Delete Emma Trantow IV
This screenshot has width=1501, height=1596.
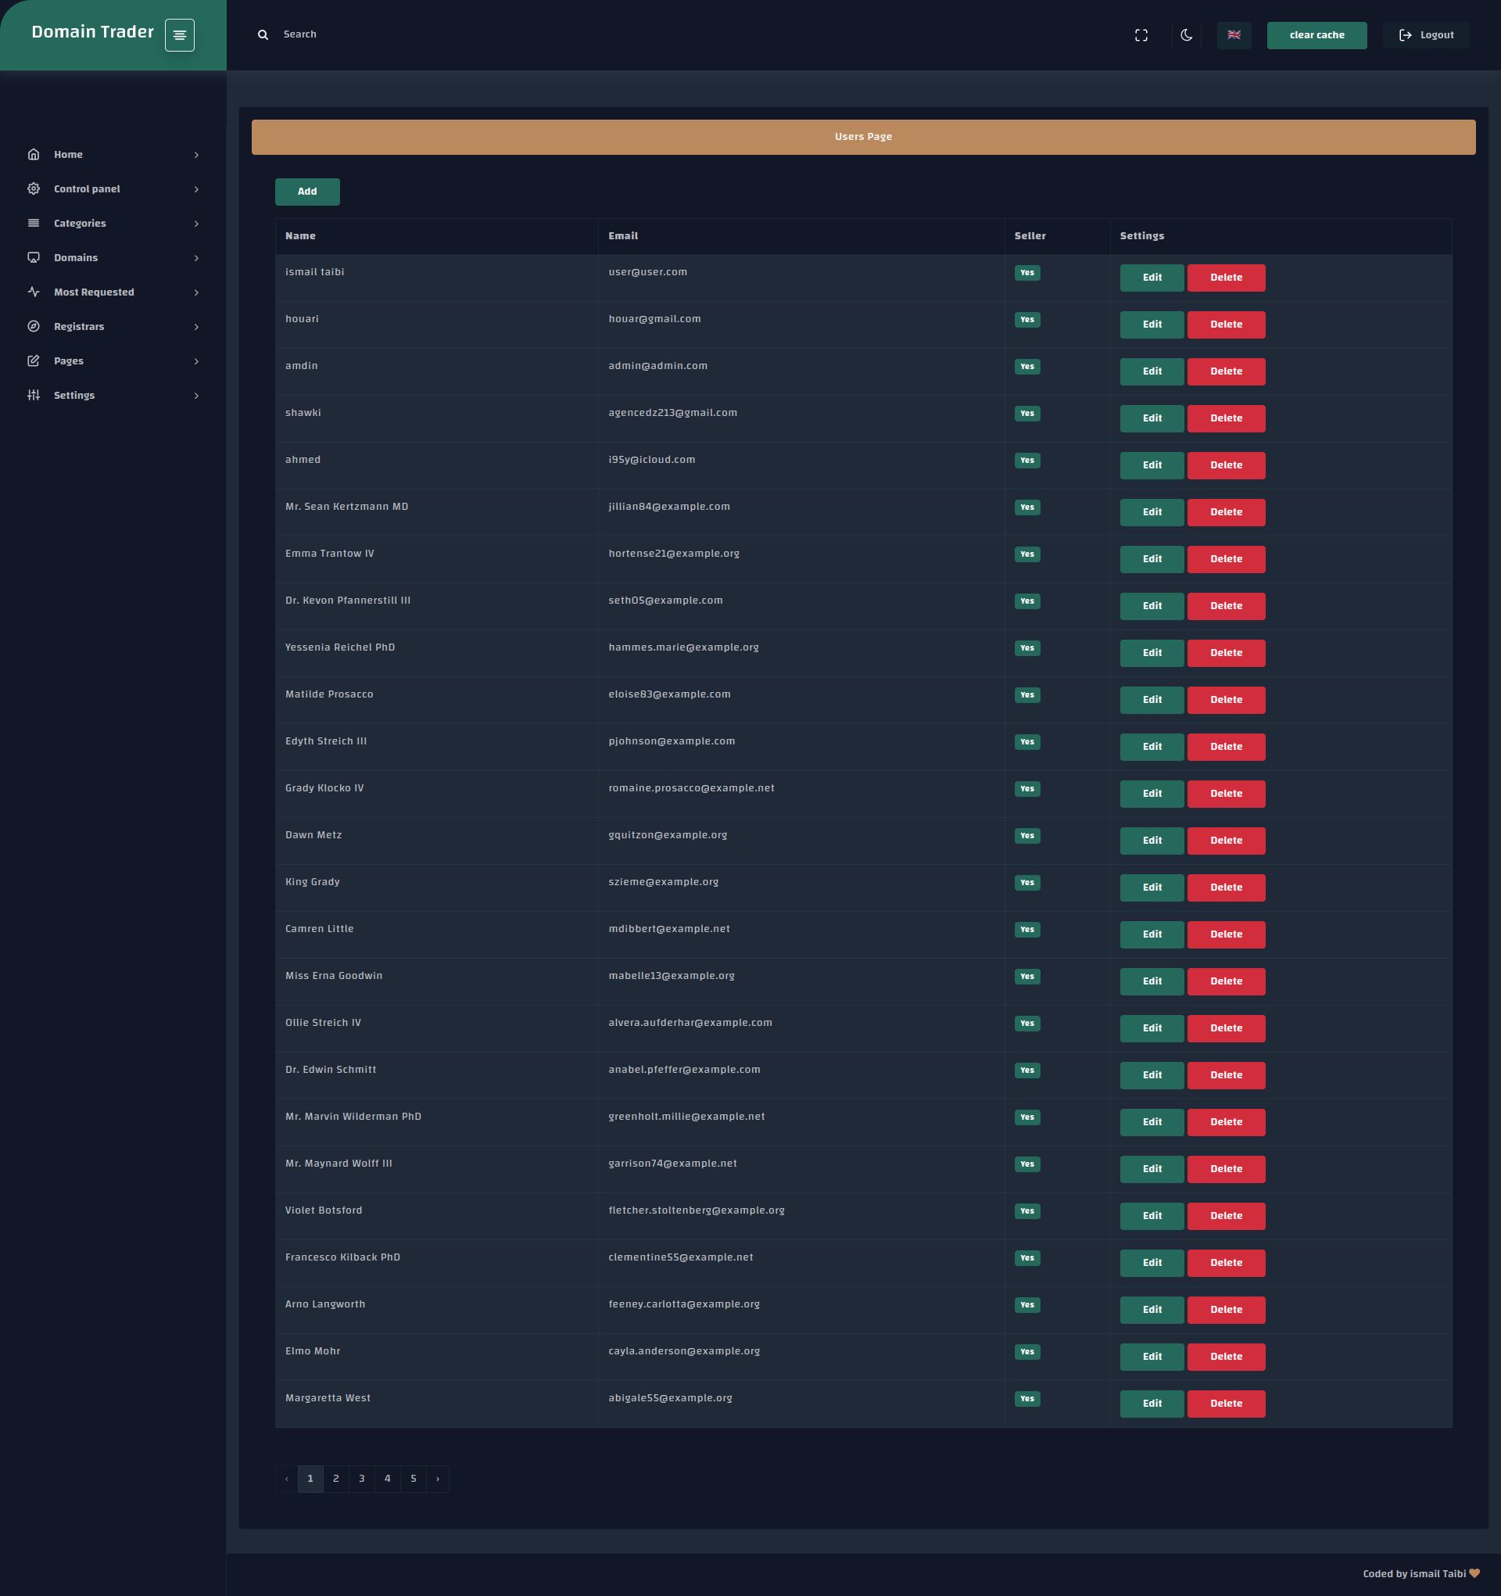click(1226, 560)
